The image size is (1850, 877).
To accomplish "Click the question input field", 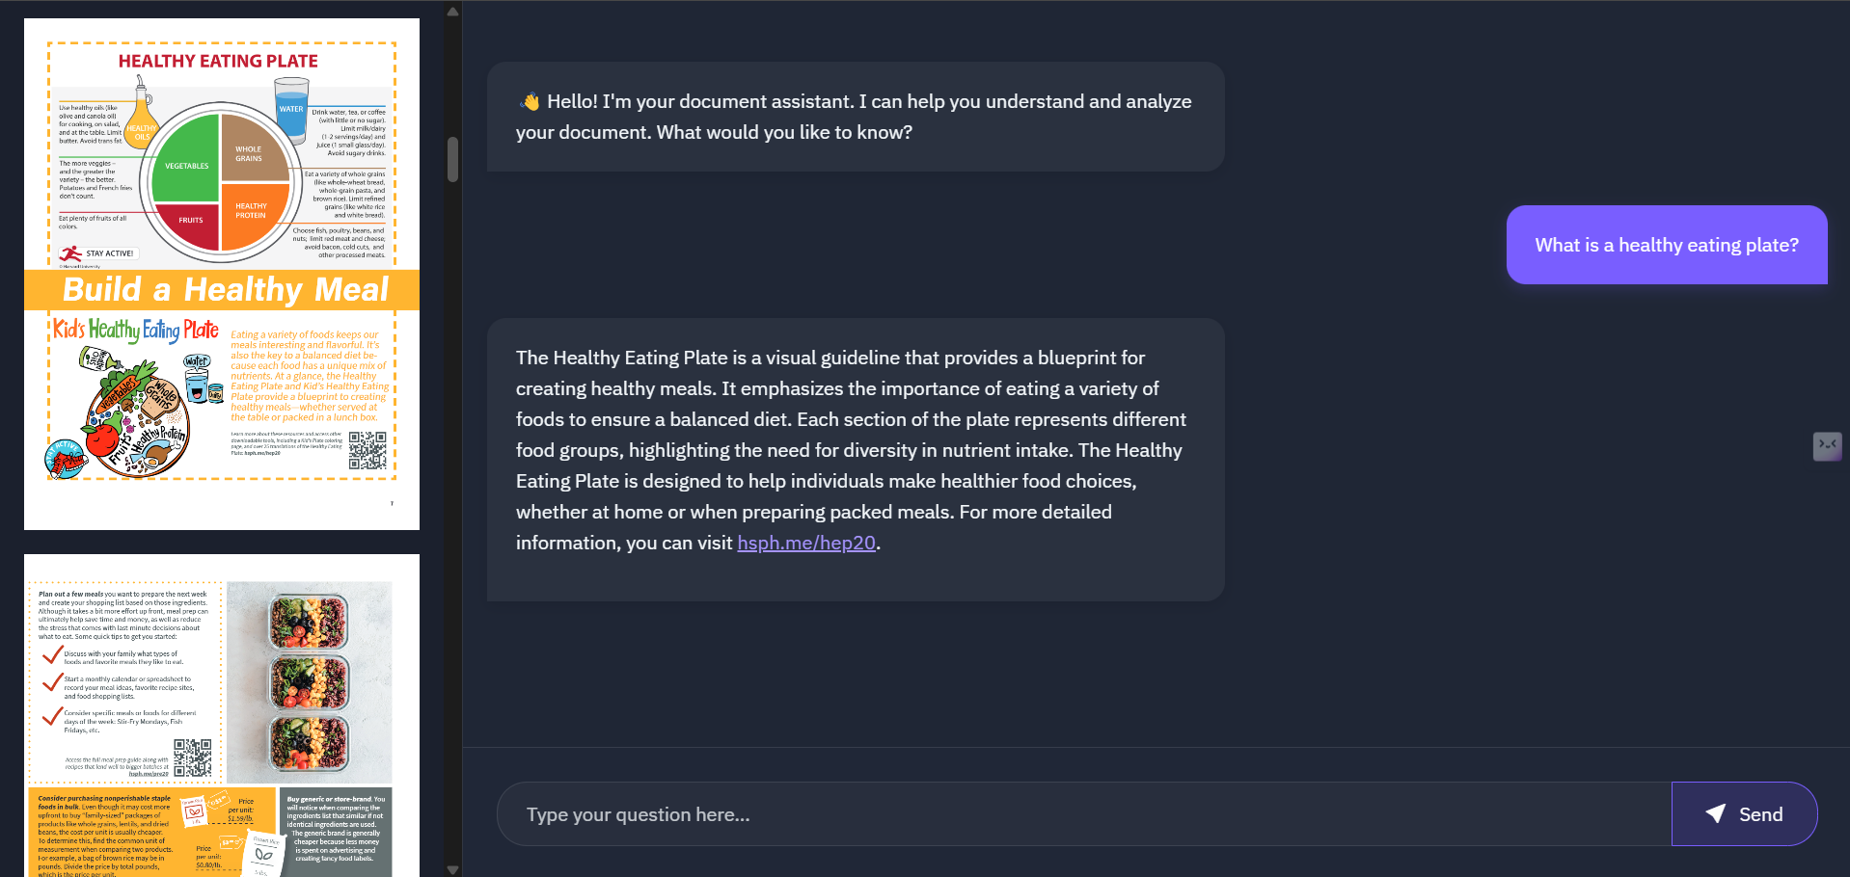I will pyautogui.click(x=1061, y=813).
